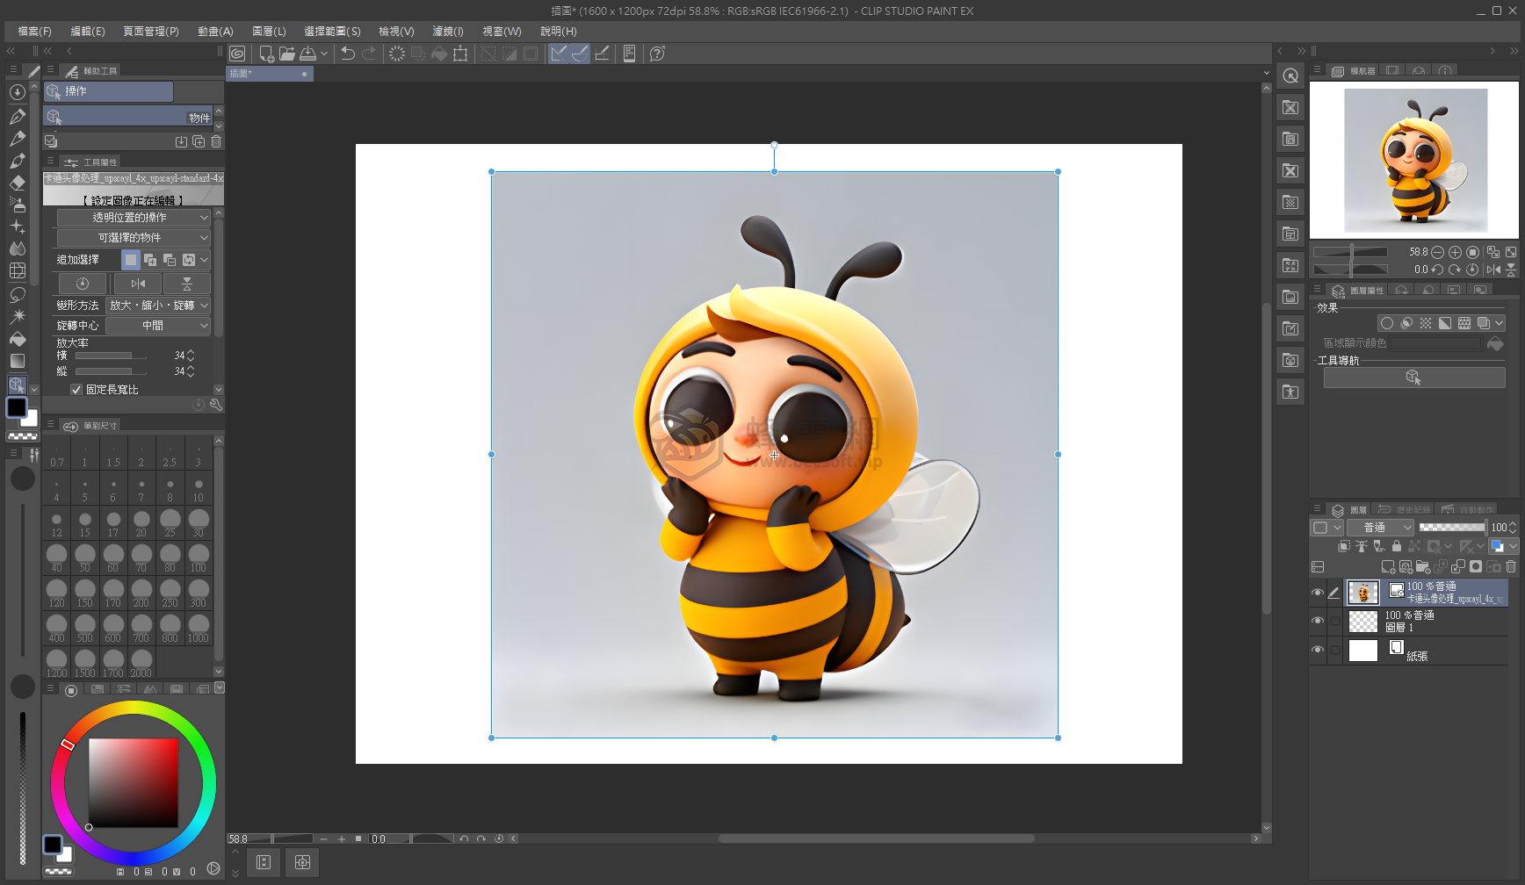Uncheck the 固定長寬比 checkbox

[x=76, y=390]
